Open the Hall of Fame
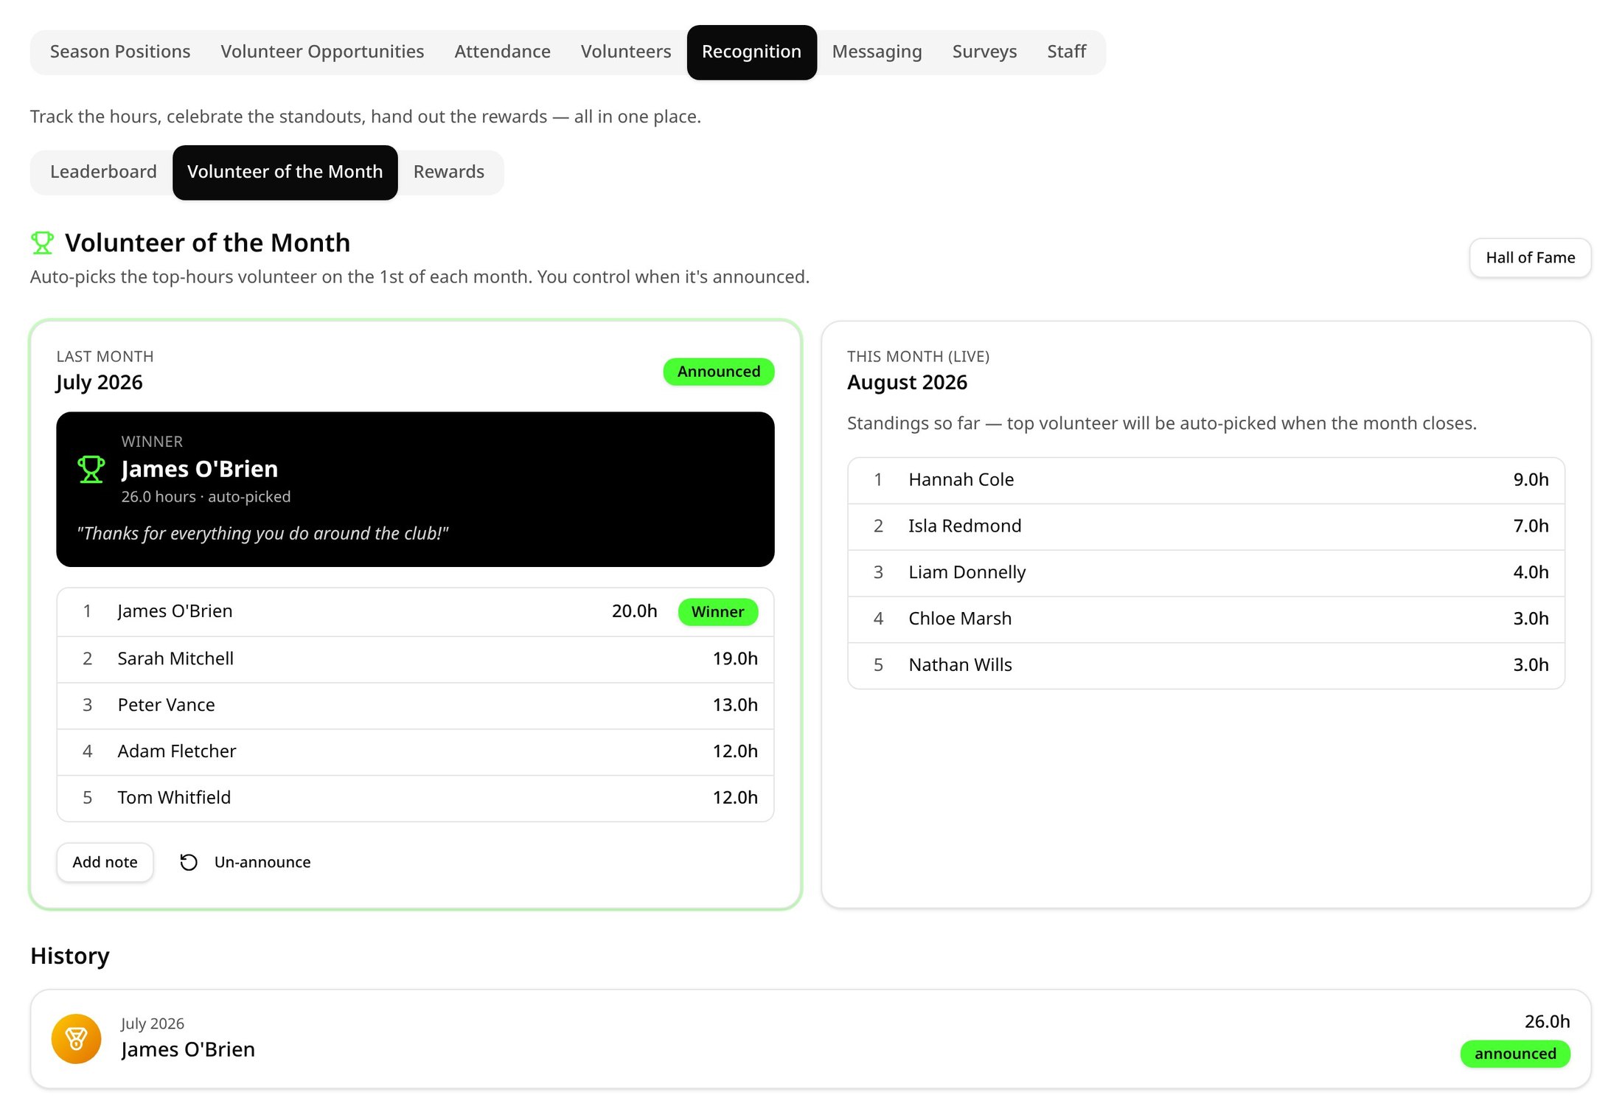 point(1530,257)
